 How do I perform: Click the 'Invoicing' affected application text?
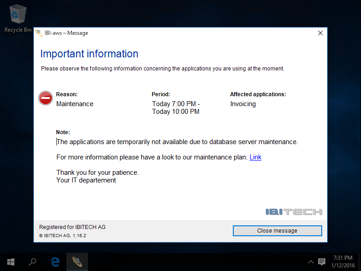point(243,104)
